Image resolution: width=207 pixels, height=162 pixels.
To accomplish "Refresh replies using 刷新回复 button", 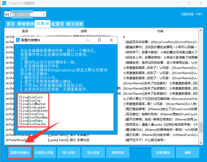I will (118, 153).
